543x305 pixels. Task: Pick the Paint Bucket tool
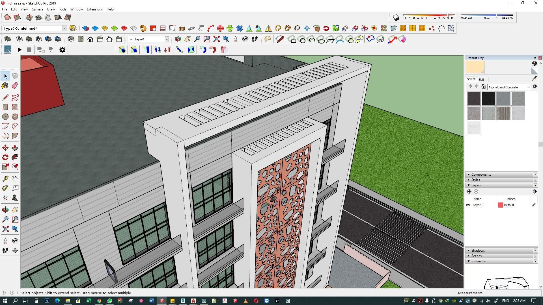(5, 86)
